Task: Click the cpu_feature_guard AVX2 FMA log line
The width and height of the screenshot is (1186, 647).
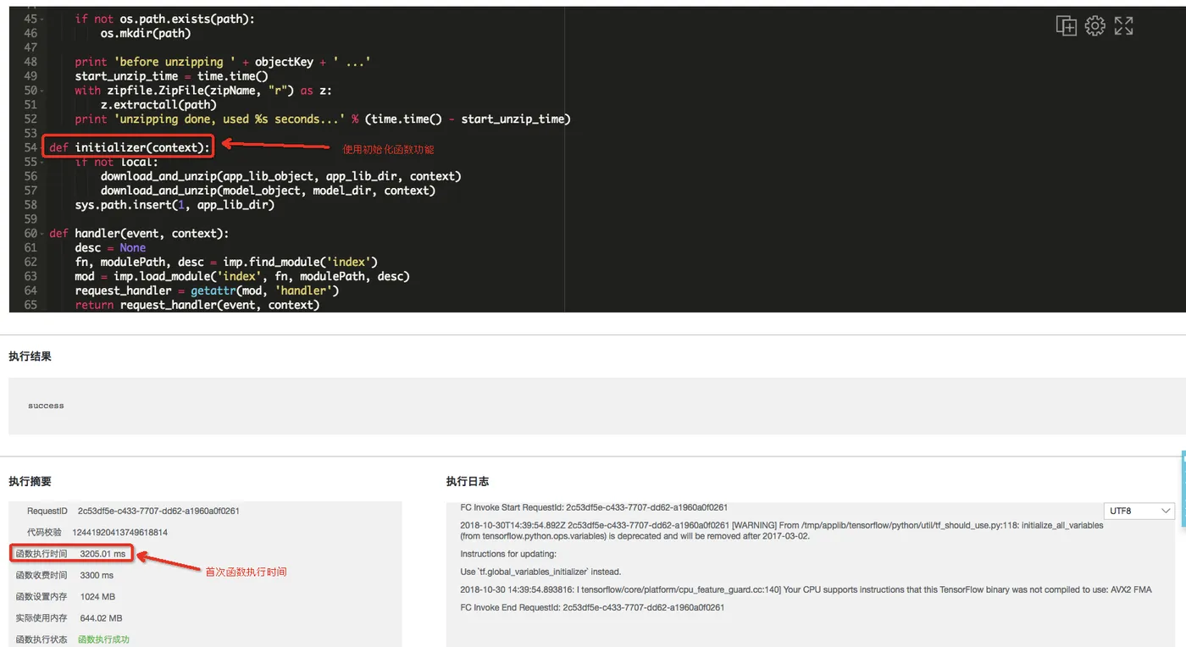Action: pyautogui.click(x=806, y=589)
